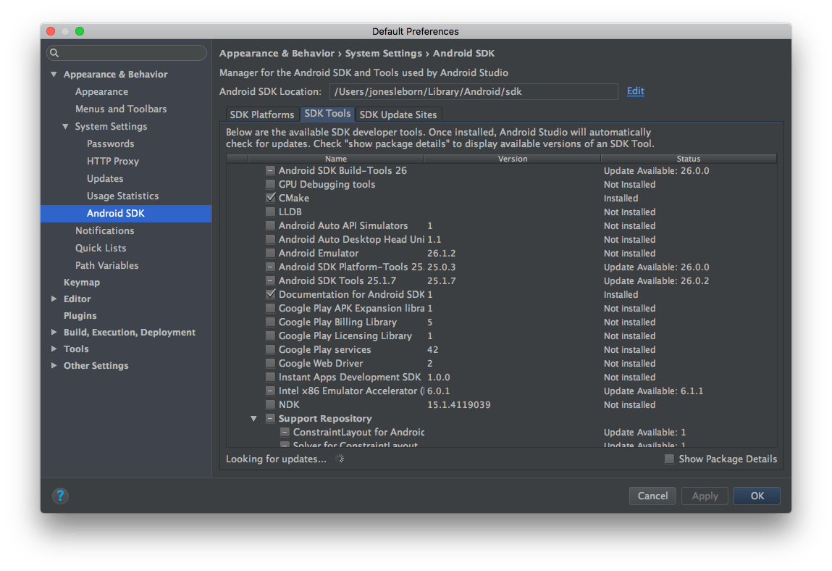Click the search magnifier icon
The width and height of the screenshot is (832, 571).
coord(54,53)
